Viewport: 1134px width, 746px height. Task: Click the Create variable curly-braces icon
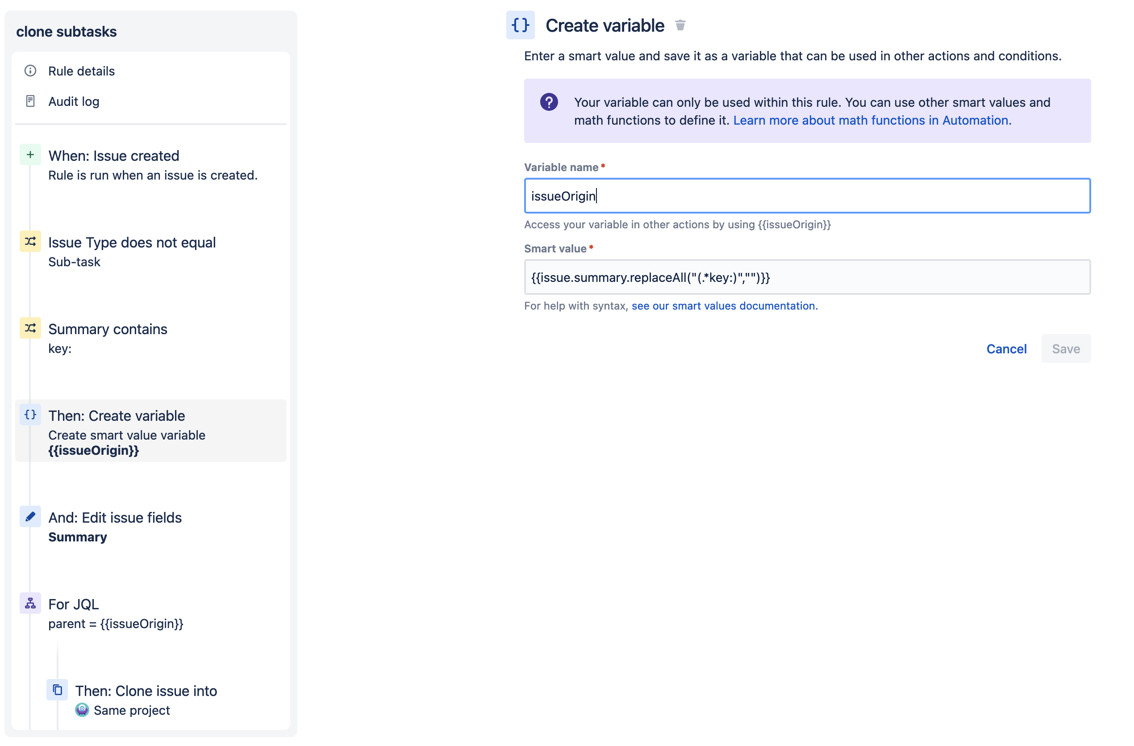click(x=520, y=25)
